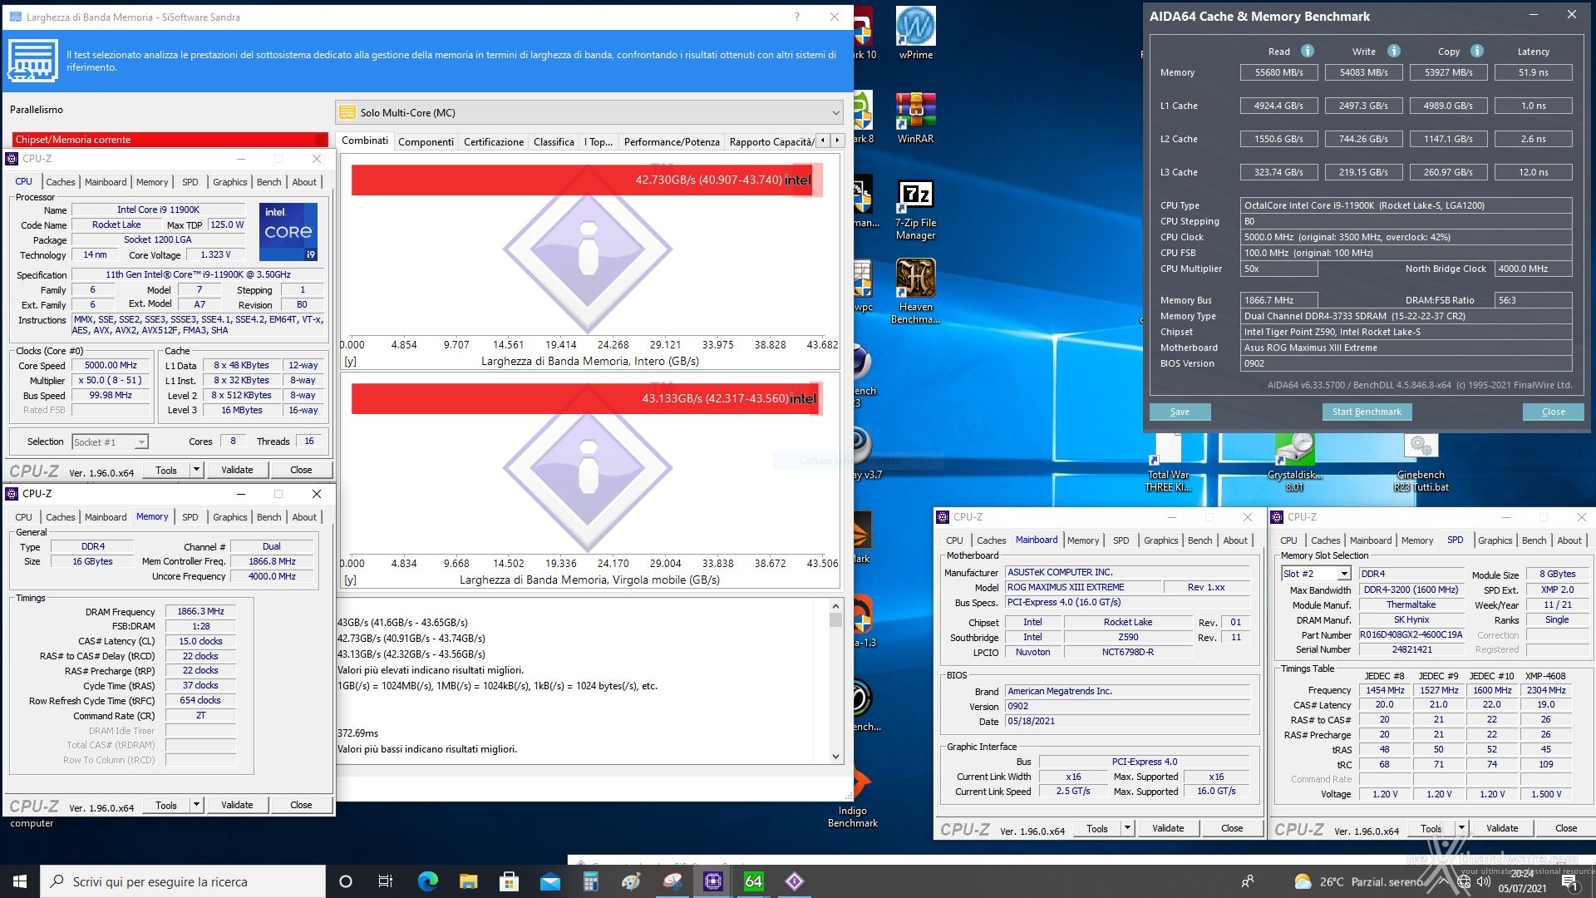Open Tools dropdown arrow in CPU-Z SPD window
Viewport: 1596px width, 898px height.
click(x=1461, y=828)
